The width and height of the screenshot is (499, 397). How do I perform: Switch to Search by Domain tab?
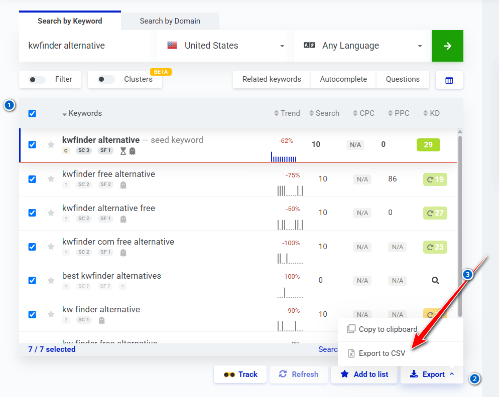tap(170, 21)
